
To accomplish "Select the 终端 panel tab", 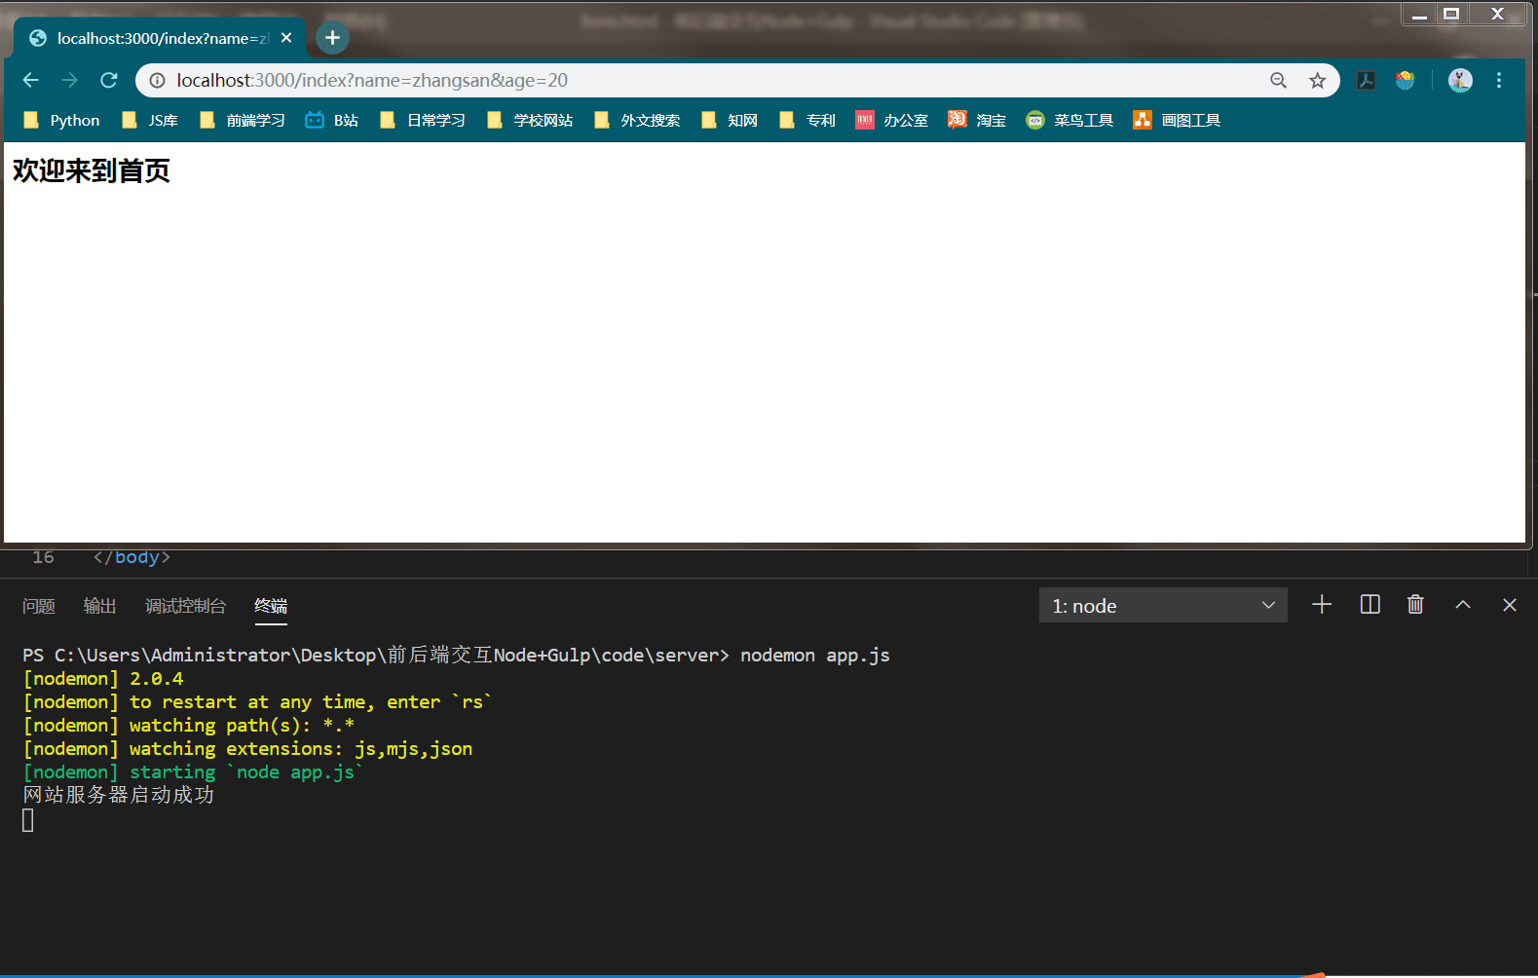I will [271, 606].
